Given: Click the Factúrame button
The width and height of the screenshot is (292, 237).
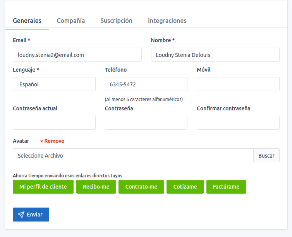Looking at the screenshot, I should pos(226,187).
